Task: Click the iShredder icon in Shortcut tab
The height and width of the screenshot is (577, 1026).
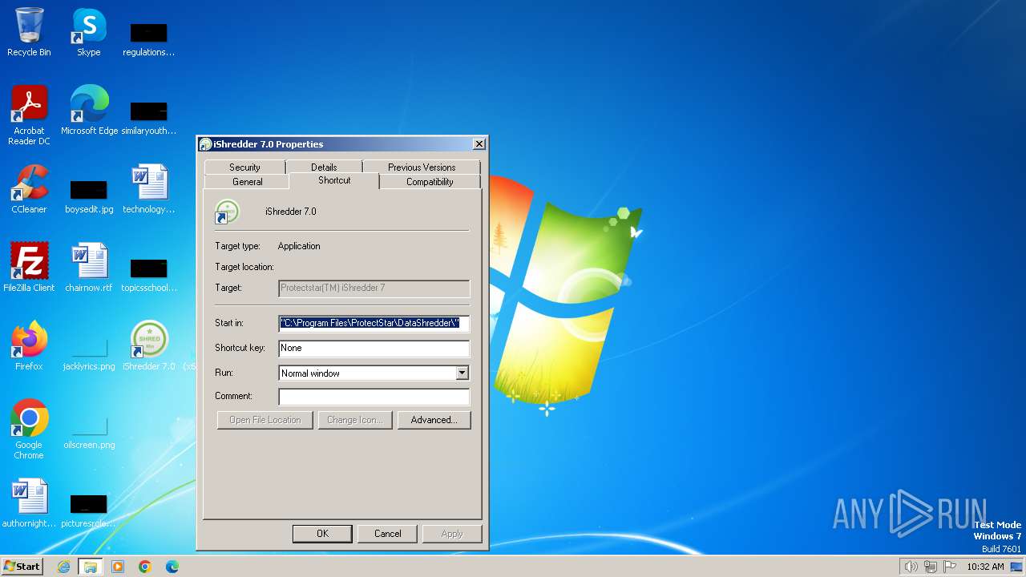Action: coord(227,212)
